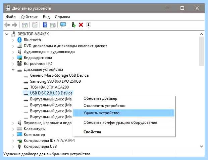Click the Видеоадаптеры display icon
Image resolution: width=208 pixels, height=160 pixels.
pos(19,58)
